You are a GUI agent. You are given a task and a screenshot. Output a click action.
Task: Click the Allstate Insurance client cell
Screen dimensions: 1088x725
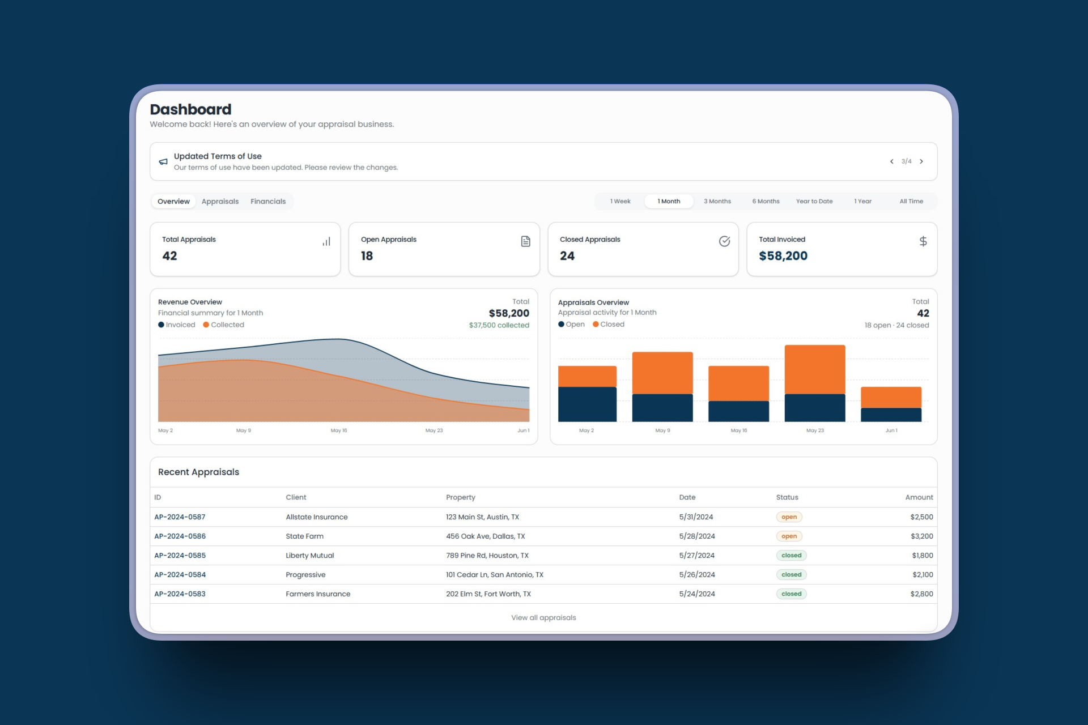[x=317, y=517]
